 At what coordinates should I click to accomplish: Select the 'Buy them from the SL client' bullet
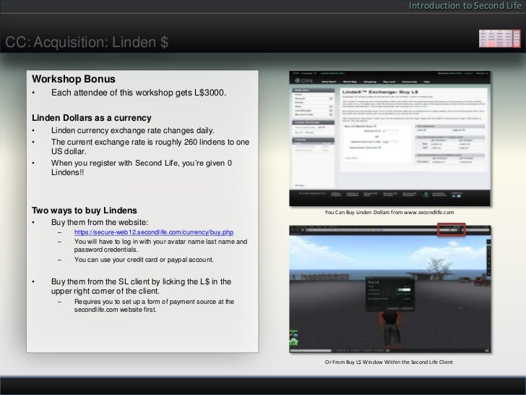[x=141, y=286]
